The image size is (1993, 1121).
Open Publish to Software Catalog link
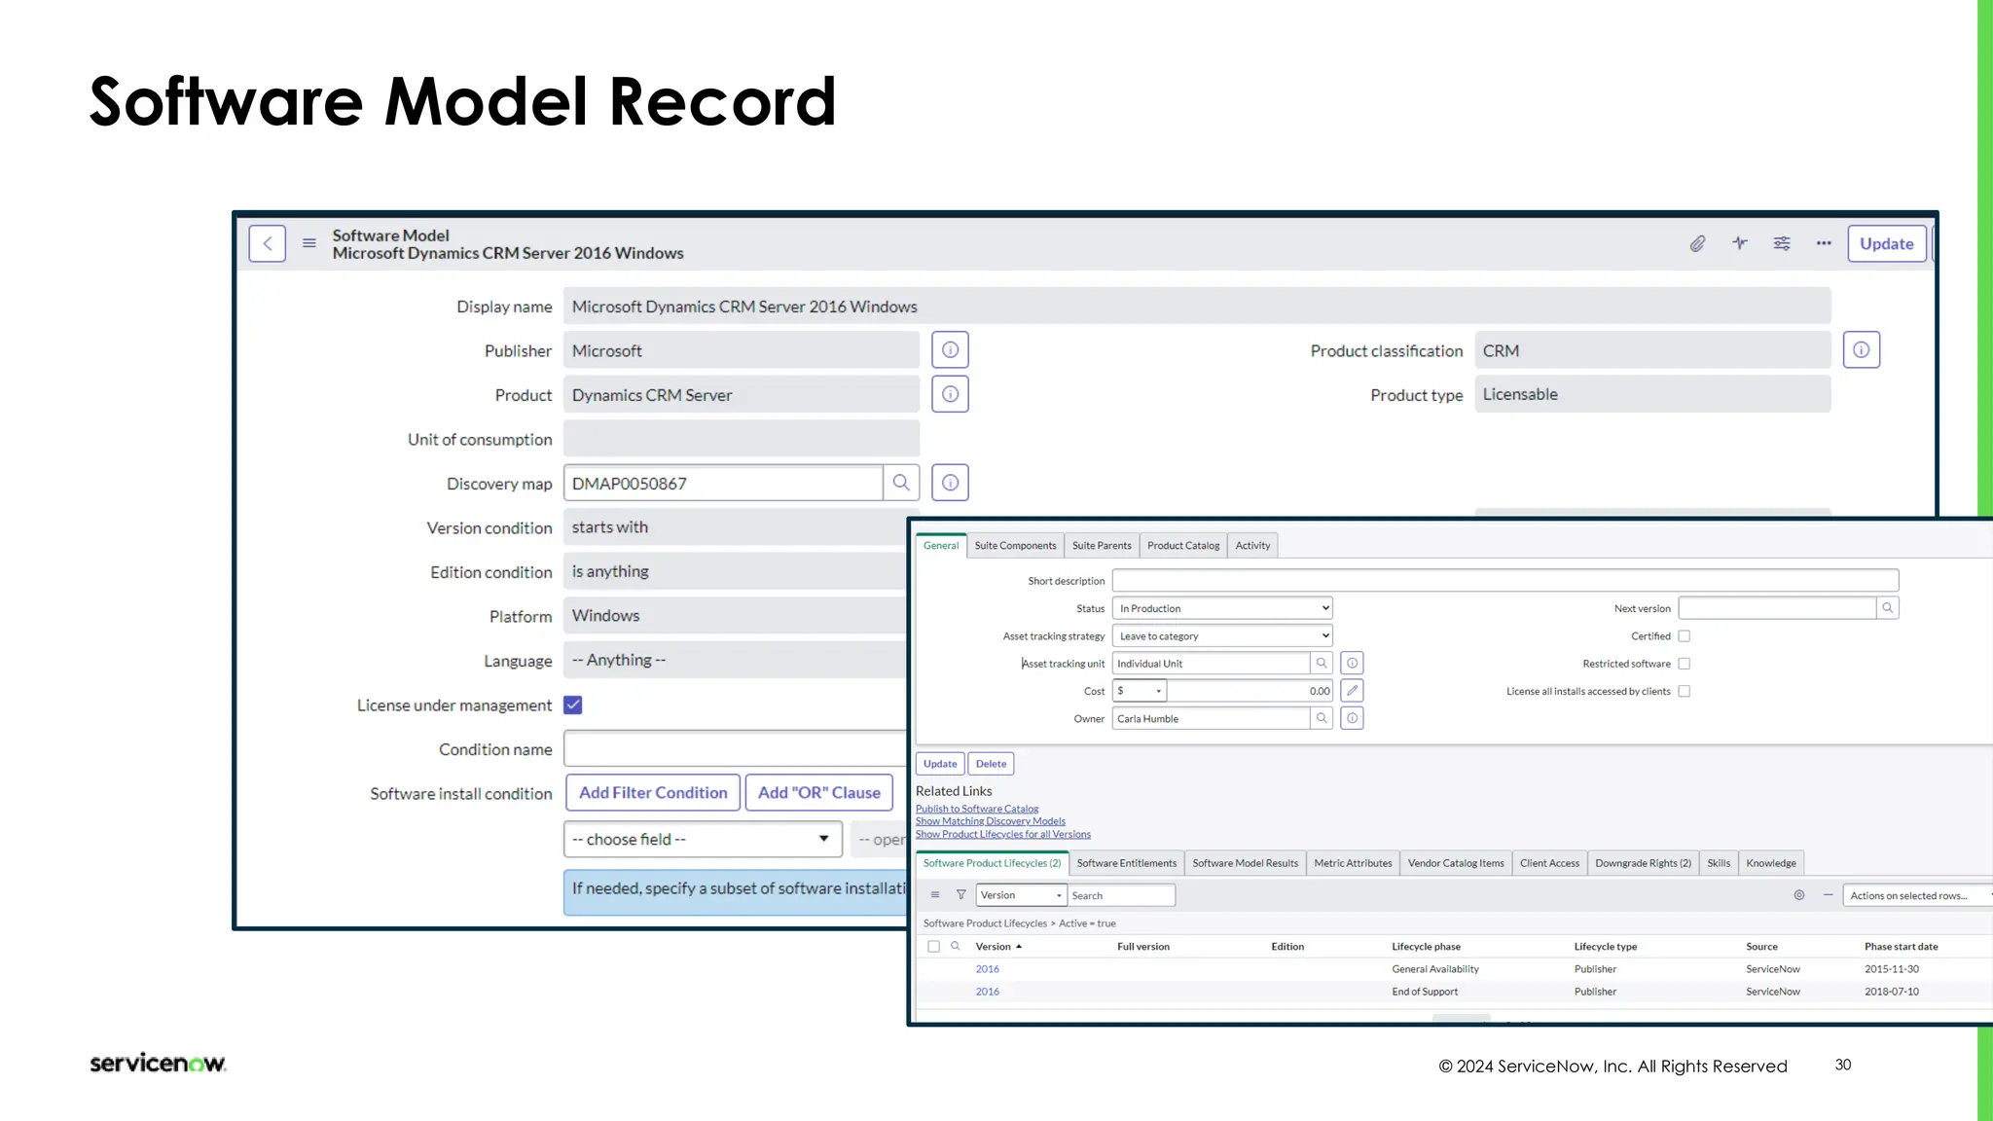click(x=977, y=809)
